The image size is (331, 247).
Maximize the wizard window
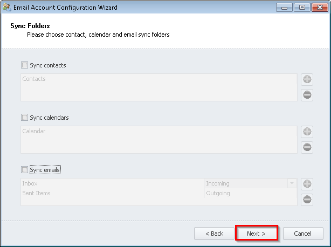click(x=302, y=8)
